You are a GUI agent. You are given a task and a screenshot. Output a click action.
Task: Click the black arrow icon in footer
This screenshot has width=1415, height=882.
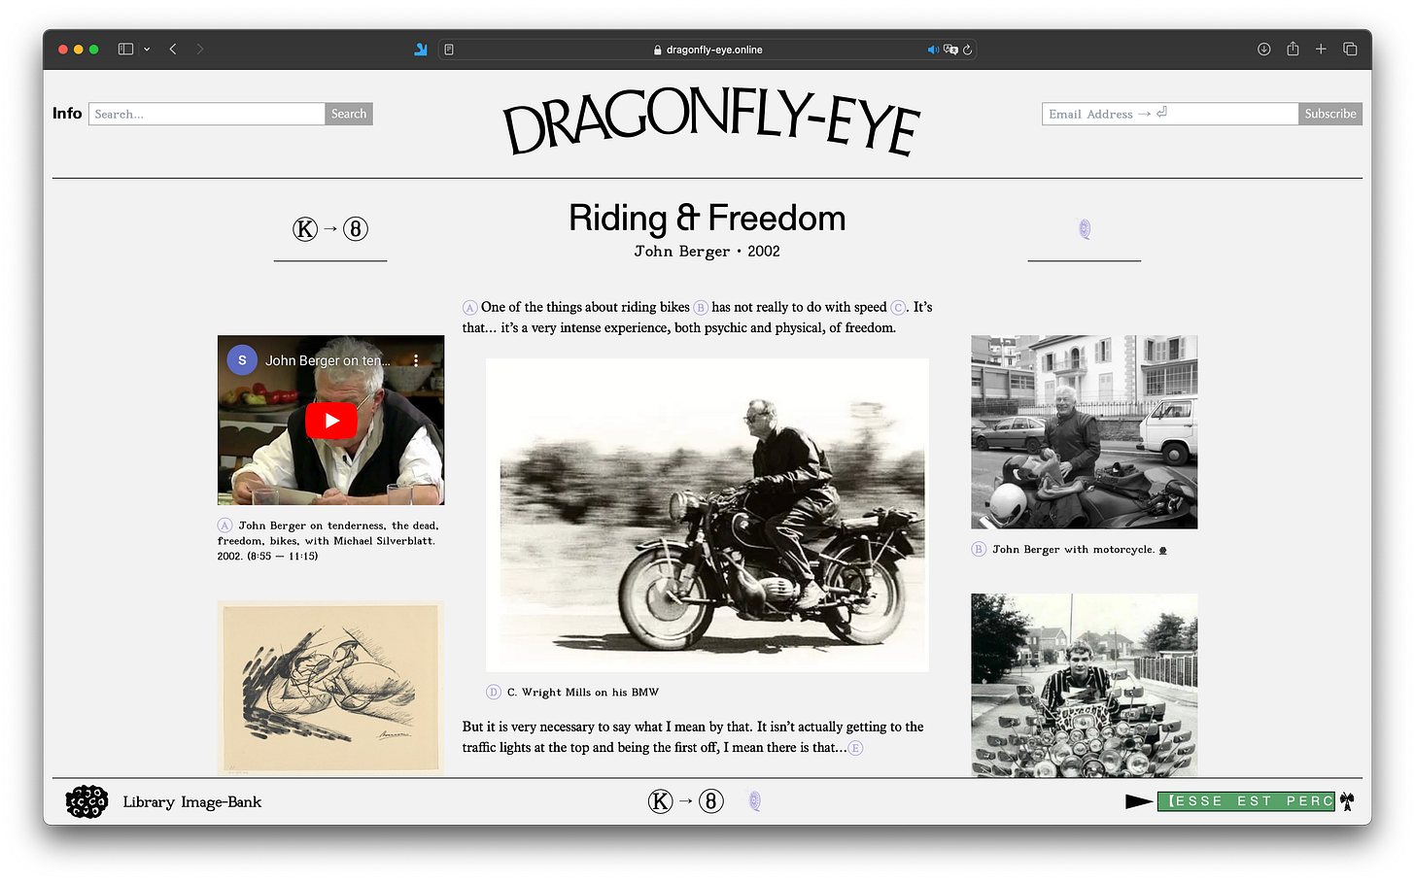(1138, 801)
